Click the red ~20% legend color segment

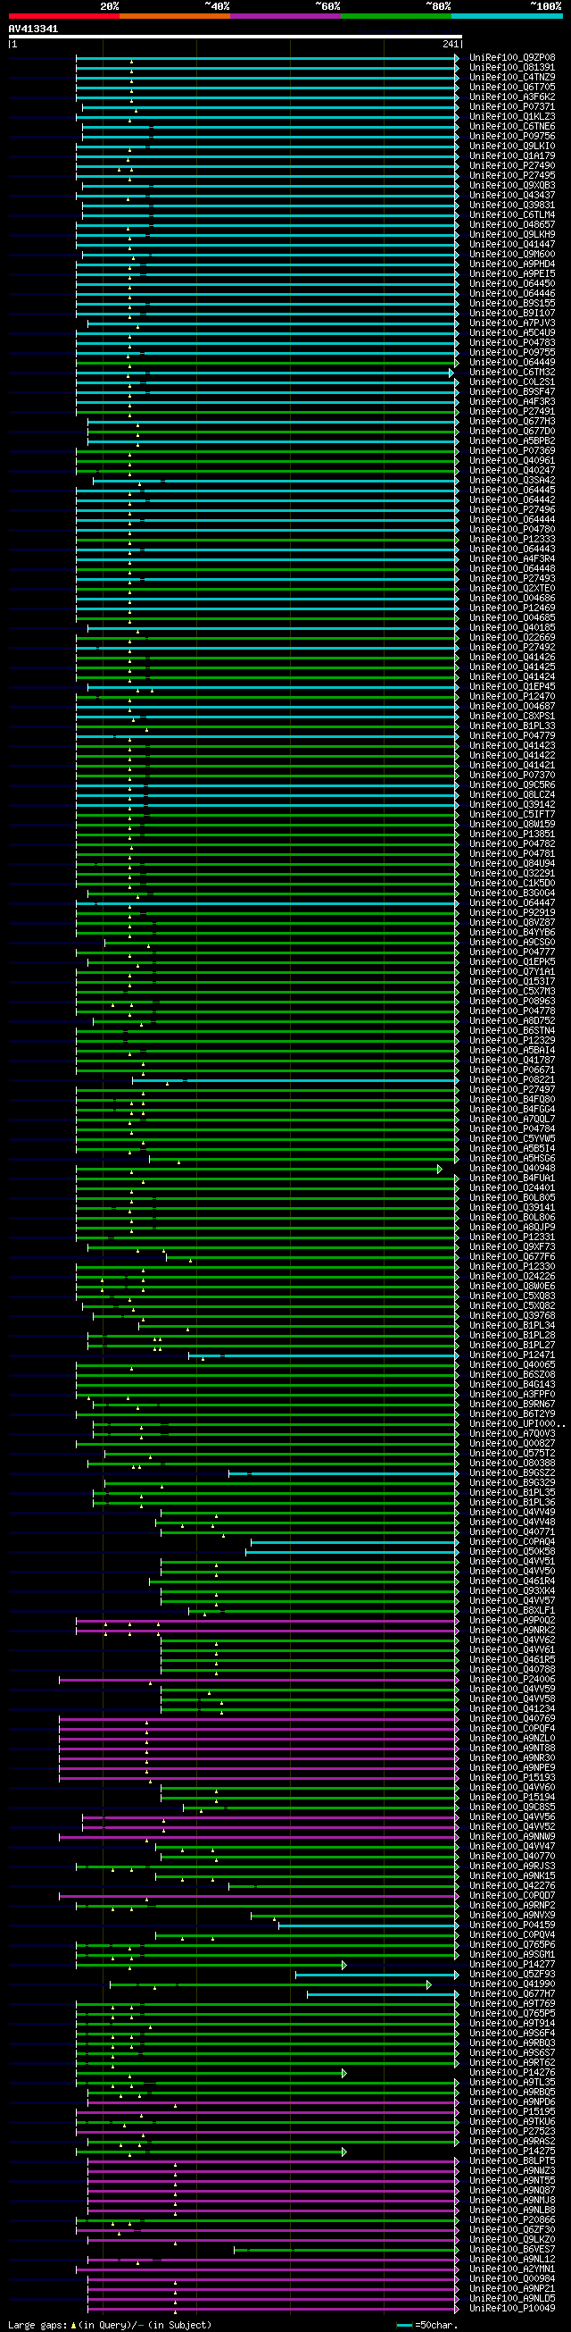(x=64, y=16)
